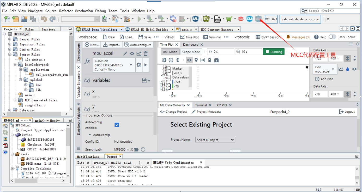Click the trash delete icon for mpu_accel
The image size is (362, 192).
[x=146, y=53]
